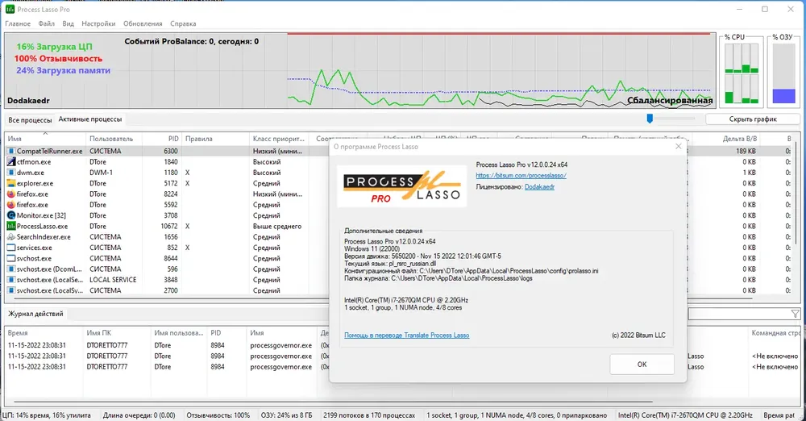Open the Справка menu
Viewport: 806px width, 421px height.
pyautogui.click(x=183, y=23)
